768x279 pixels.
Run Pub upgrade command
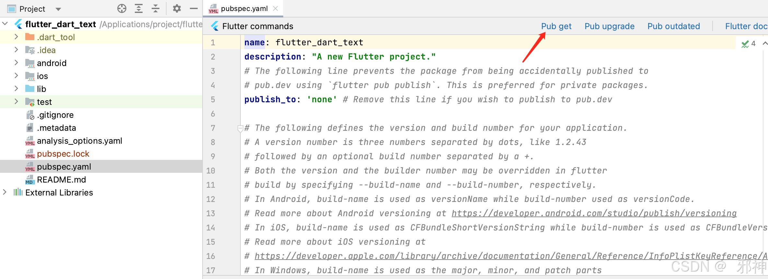click(x=609, y=26)
